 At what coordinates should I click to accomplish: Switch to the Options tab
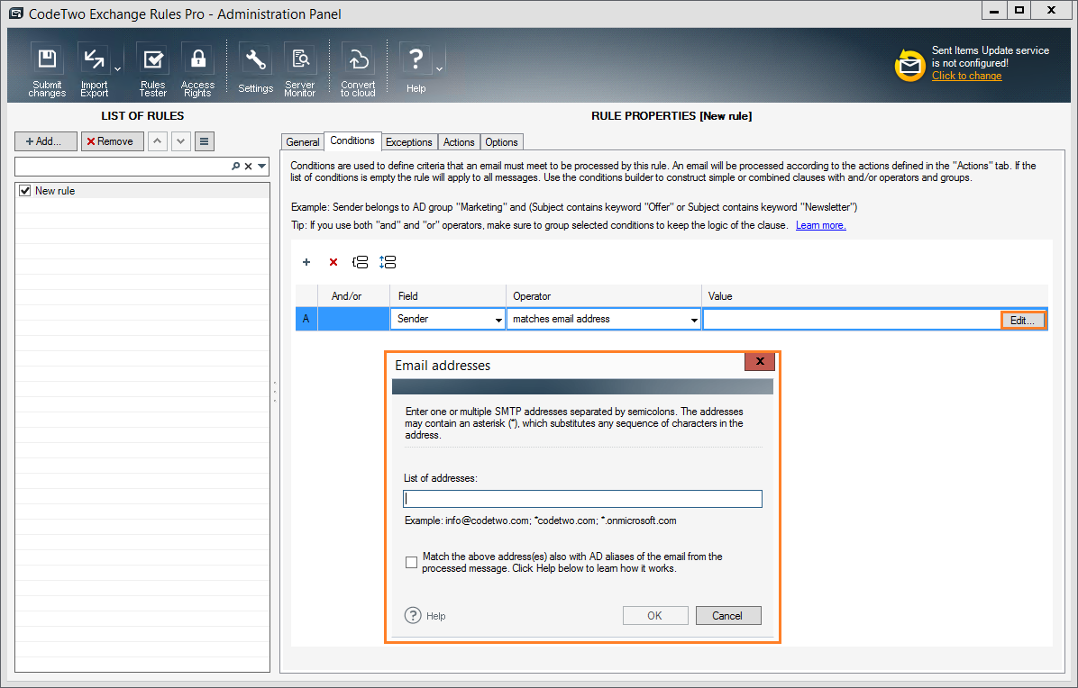(x=501, y=142)
